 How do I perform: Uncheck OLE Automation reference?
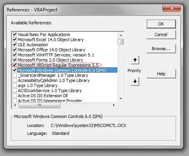coord(15,45)
